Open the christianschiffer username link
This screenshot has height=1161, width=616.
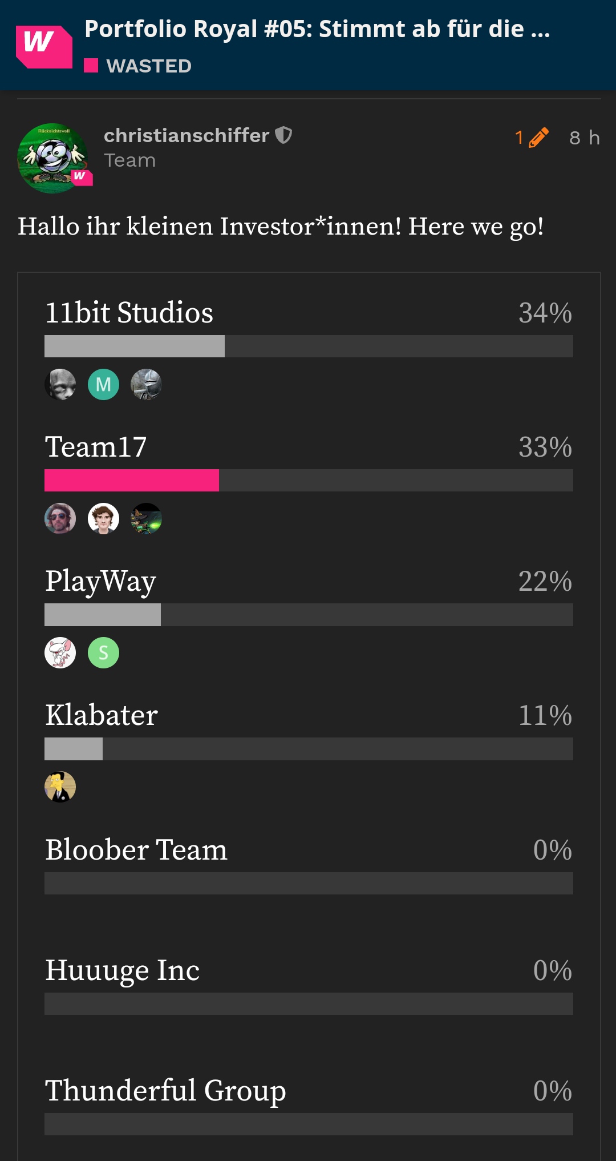pyautogui.click(x=186, y=135)
